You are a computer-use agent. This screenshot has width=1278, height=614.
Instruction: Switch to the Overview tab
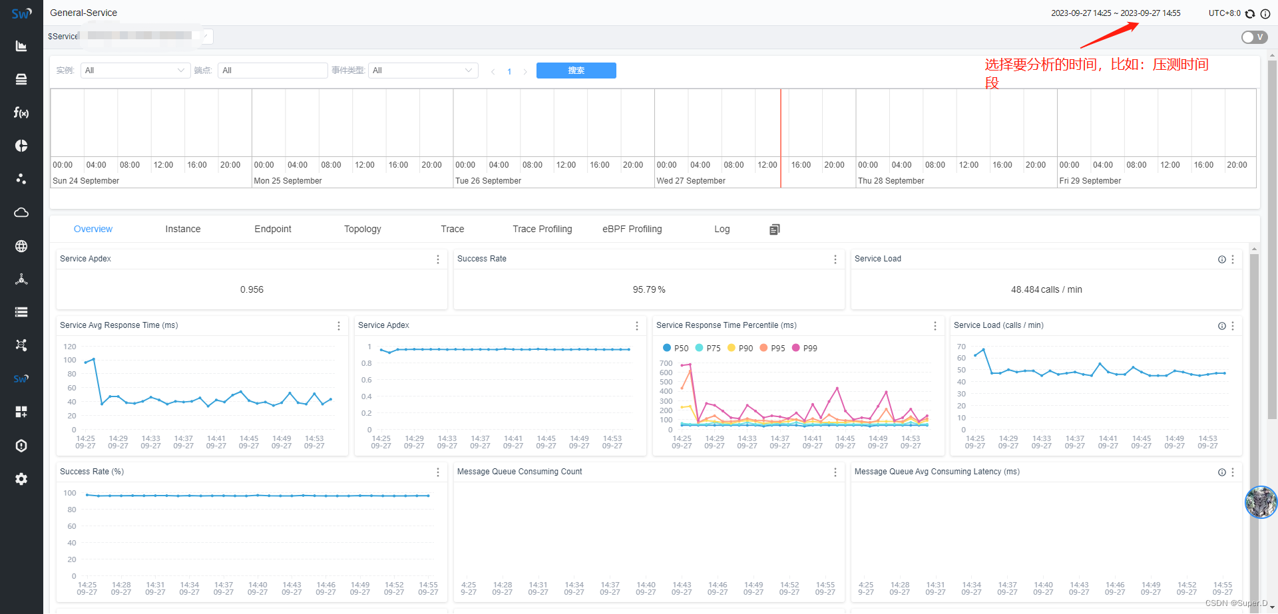(93, 229)
